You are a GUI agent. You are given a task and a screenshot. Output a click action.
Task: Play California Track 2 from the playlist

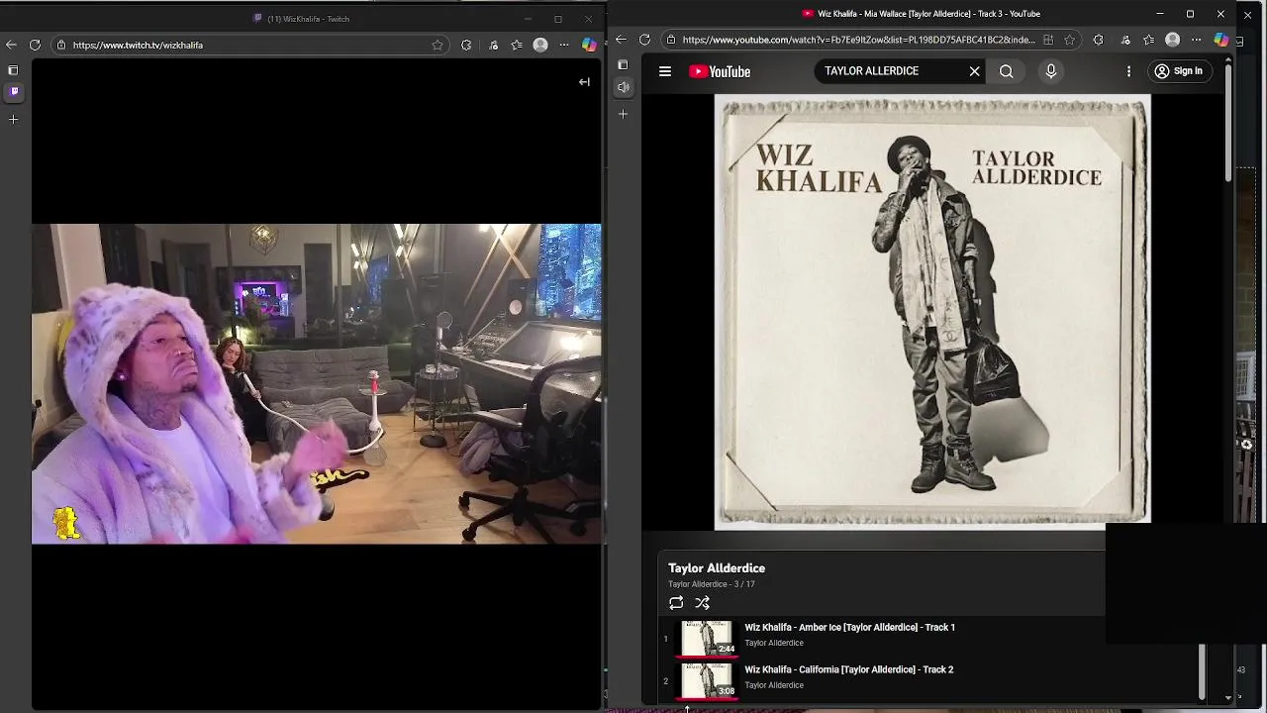[x=848, y=669]
